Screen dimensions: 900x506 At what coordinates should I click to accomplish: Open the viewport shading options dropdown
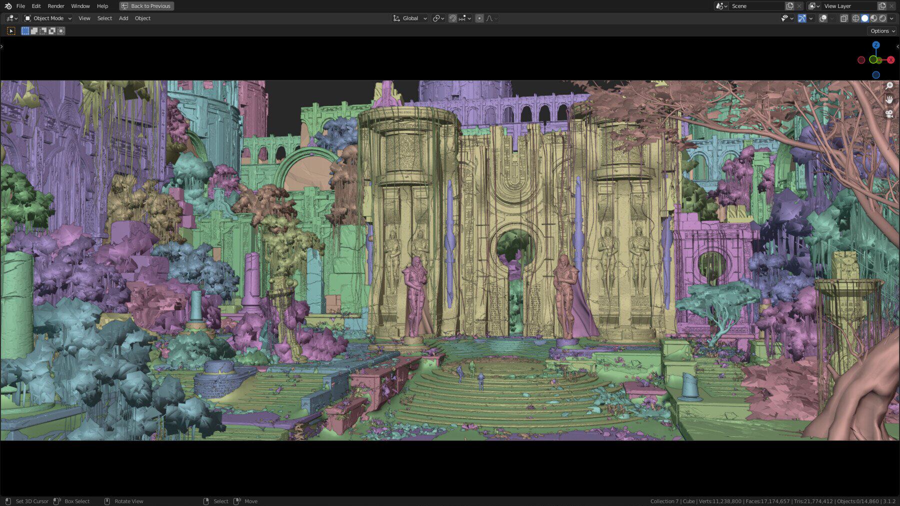(891, 18)
